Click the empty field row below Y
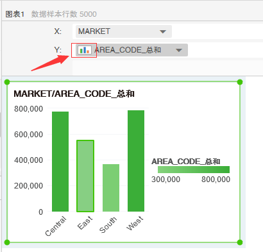The height and width of the screenshot is (252, 263). point(167,67)
